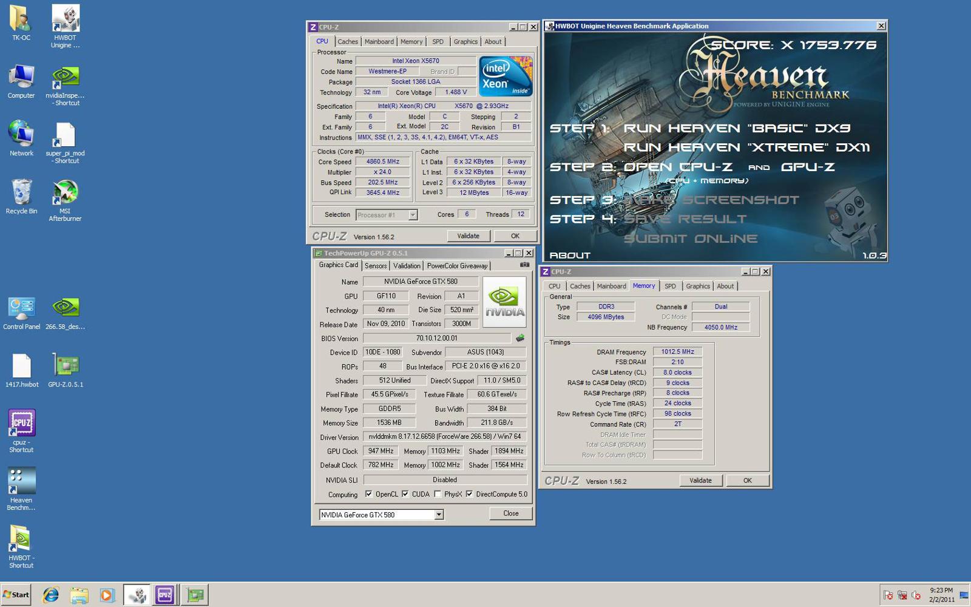Screen dimensions: 971x607
Task: Click Validate in top CPU-Z window
Action: coord(469,236)
